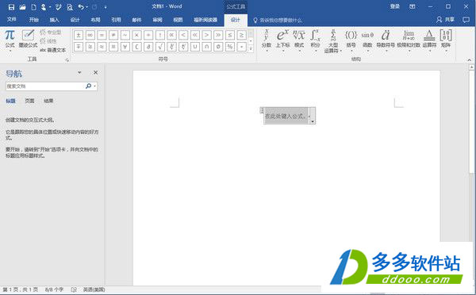Open the Script (上下标) structure menu

[x=282, y=40]
